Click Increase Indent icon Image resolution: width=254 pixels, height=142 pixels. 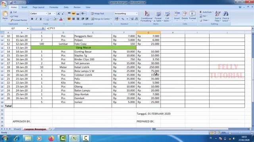coord(87,19)
